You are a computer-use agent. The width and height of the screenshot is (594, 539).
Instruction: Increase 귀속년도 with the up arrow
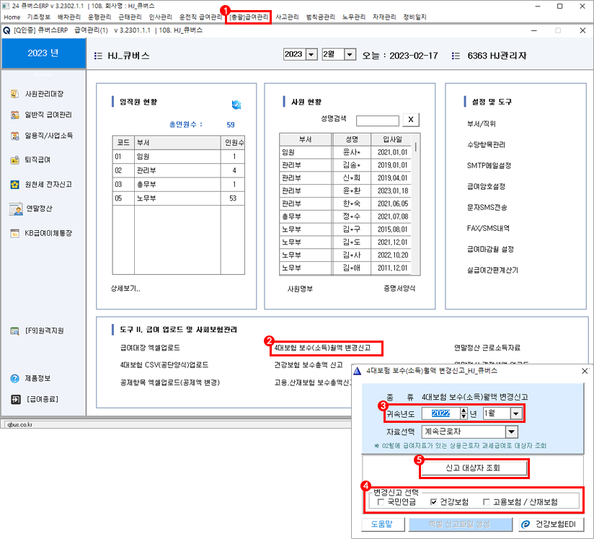tap(464, 411)
